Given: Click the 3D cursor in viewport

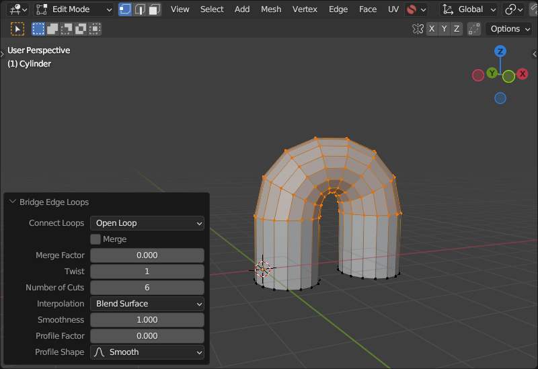Looking at the screenshot, I should [x=263, y=270].
